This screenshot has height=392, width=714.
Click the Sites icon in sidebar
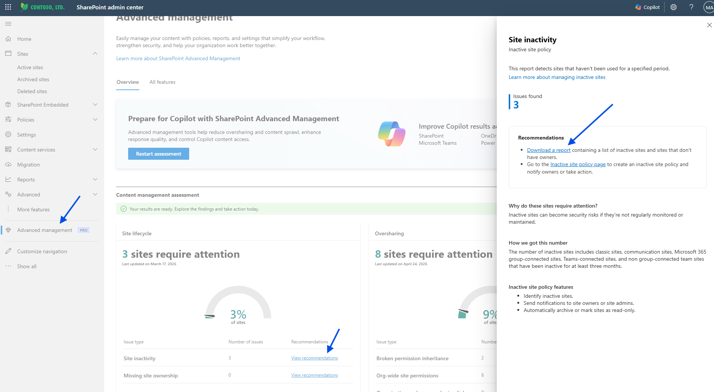(8, 54)
